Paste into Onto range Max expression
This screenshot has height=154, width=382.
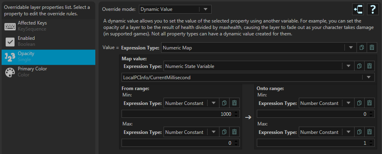(x=369, y=132)
